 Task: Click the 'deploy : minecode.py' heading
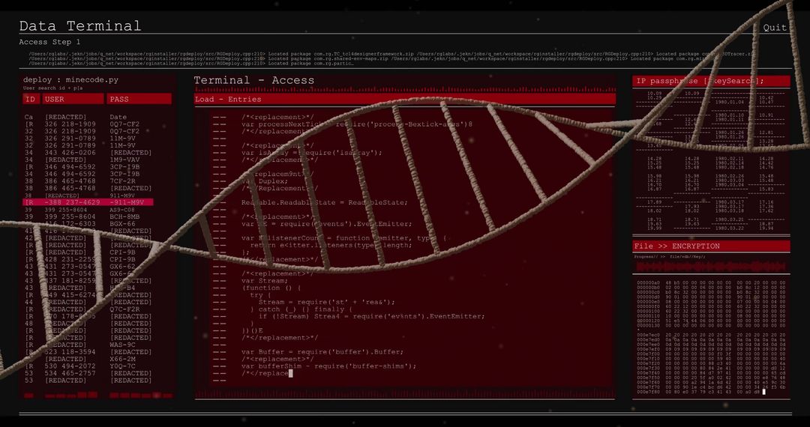pyautogui.click(x=70, y=80)
